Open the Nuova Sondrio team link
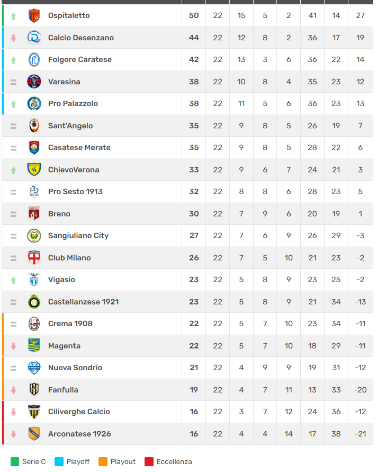The height and width of the screenshot is (472, 377). pyautogui.click(x=75, y=368)
